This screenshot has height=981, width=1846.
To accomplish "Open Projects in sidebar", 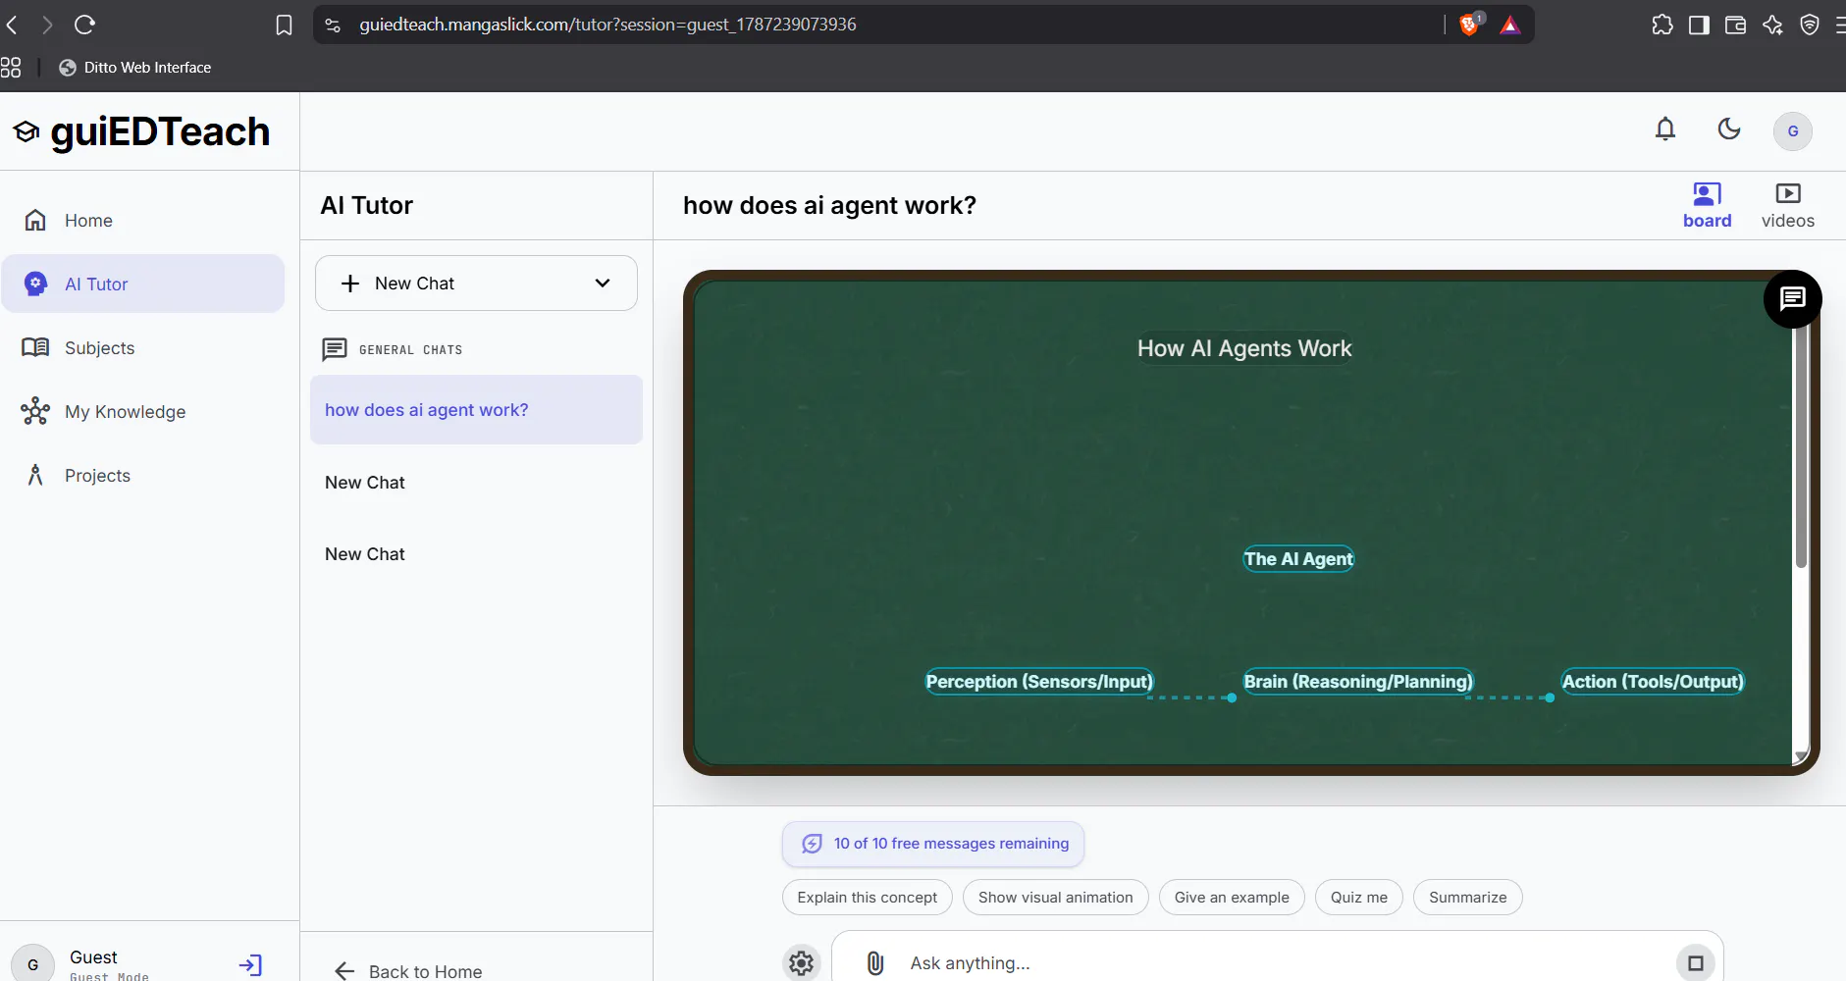I will (x=143, y=476).
